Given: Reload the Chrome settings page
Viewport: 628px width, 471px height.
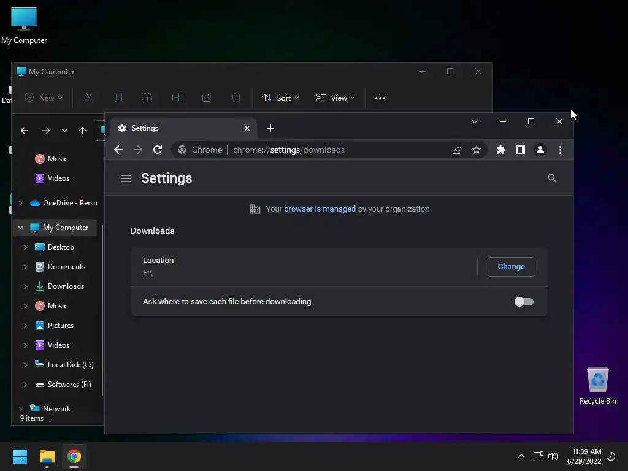Looking at the screenshot, I should (158, 150).
